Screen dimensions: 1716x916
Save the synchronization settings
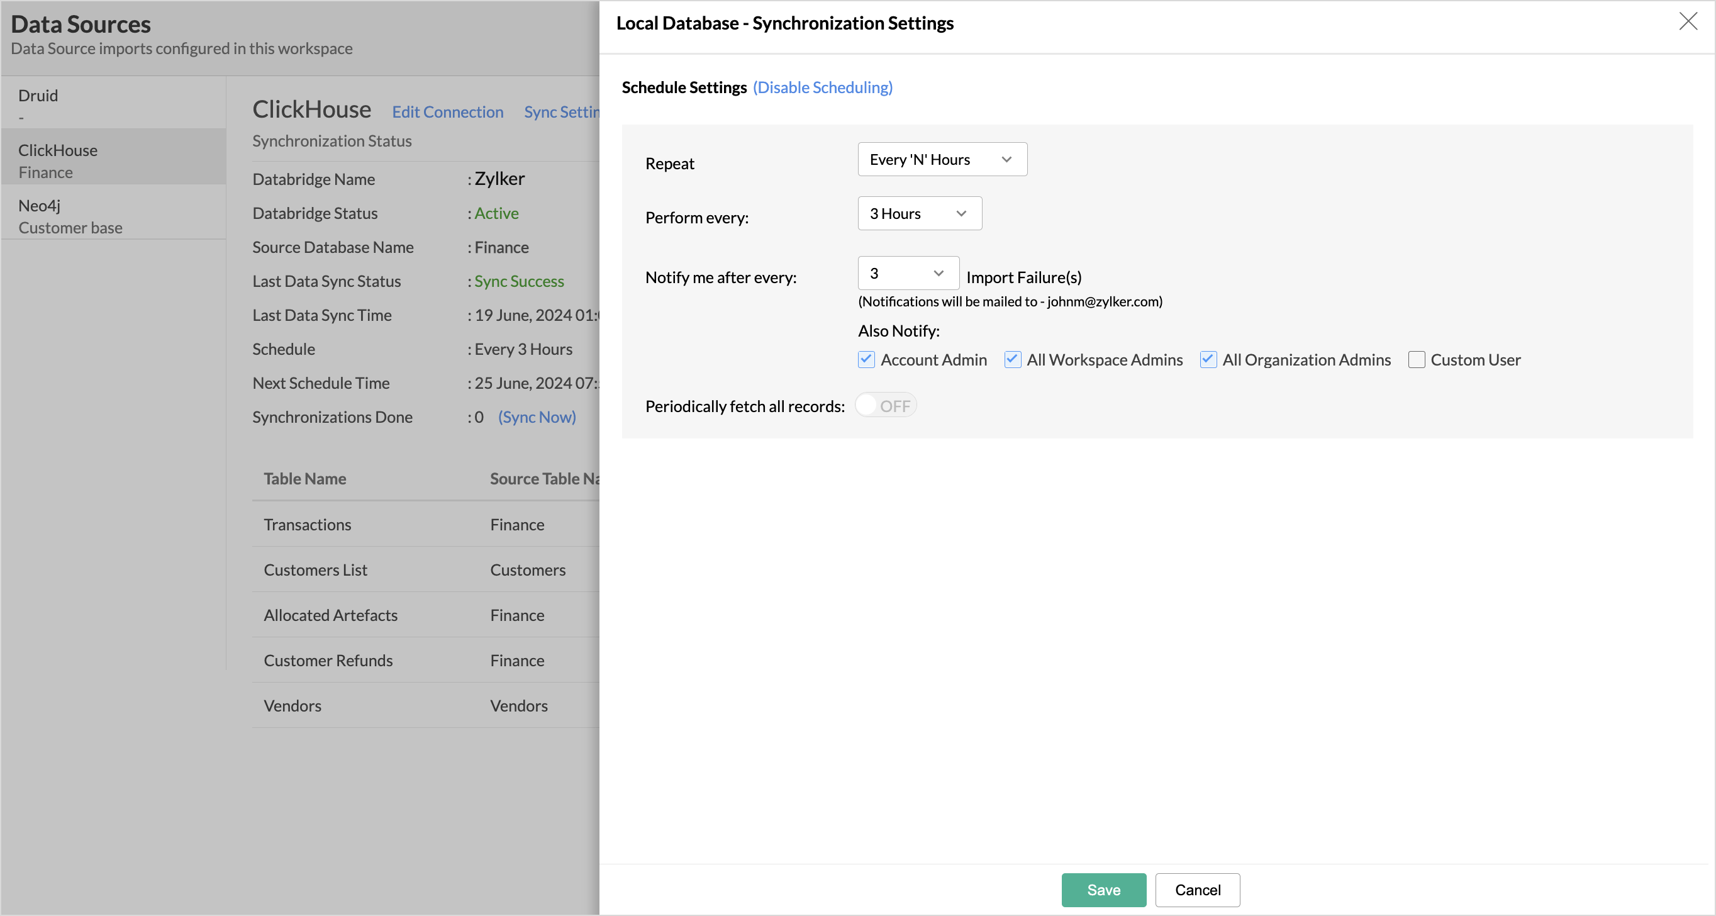click(x=1103, y=890)
